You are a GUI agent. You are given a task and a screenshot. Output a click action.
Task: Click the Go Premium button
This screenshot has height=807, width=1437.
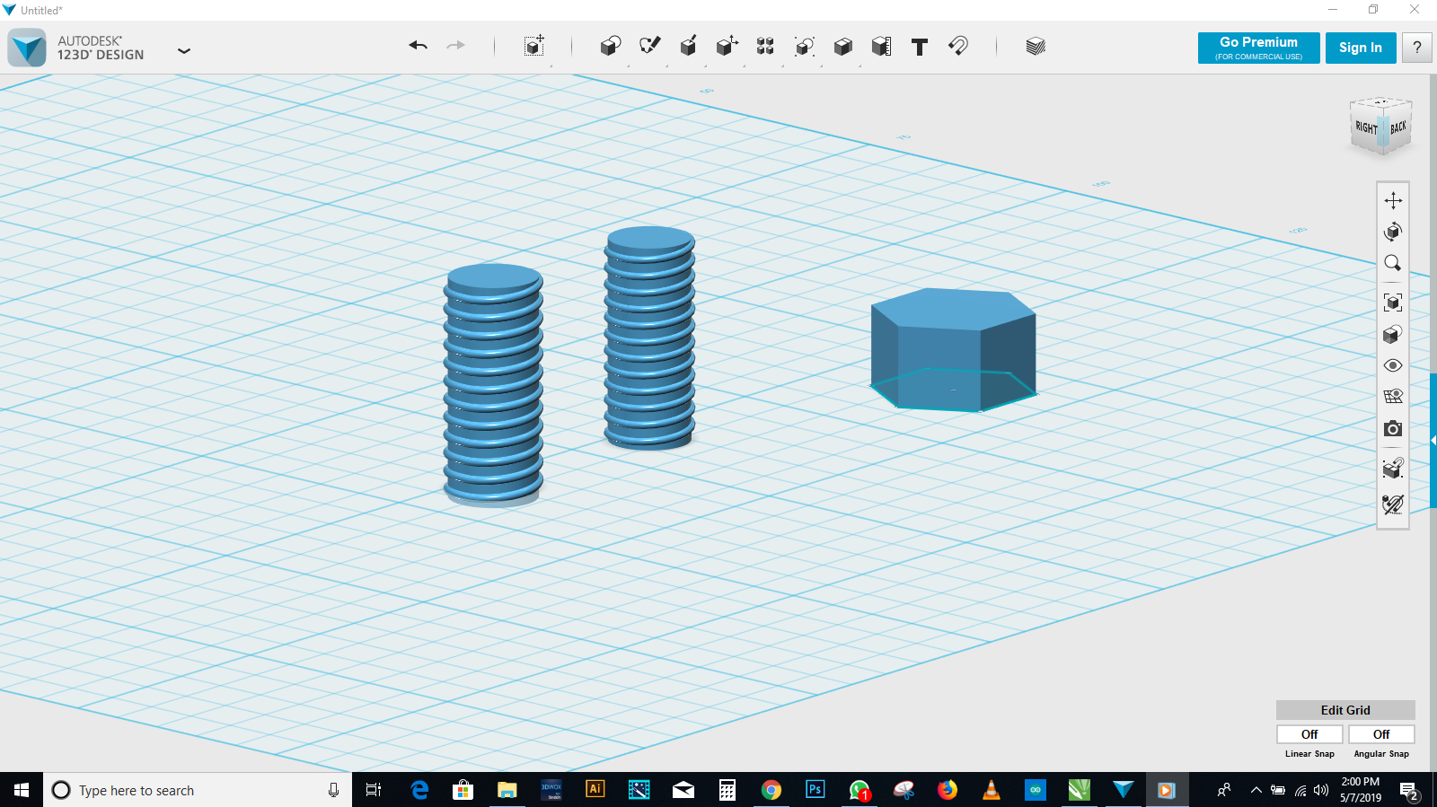1258,48
